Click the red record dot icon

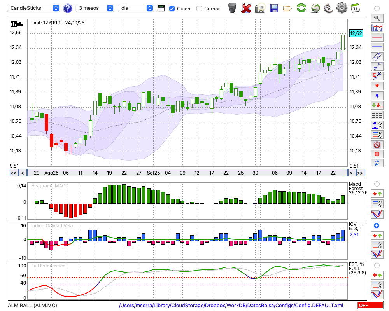point(377,154)
